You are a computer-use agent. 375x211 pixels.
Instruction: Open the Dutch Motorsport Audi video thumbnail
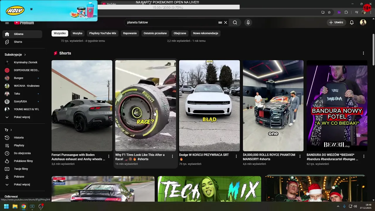click(103, 189)
